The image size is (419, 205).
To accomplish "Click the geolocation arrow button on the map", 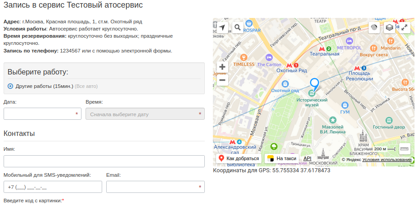I will point(222,27).
